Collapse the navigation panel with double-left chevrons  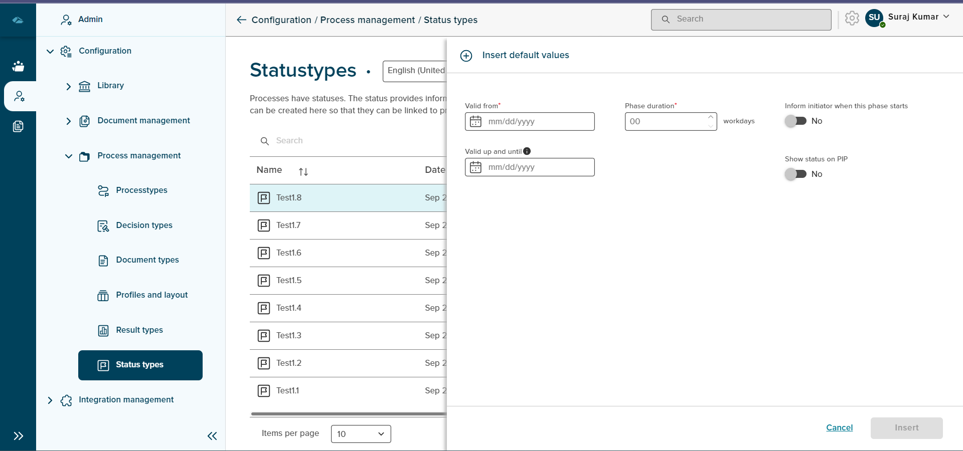212,436
